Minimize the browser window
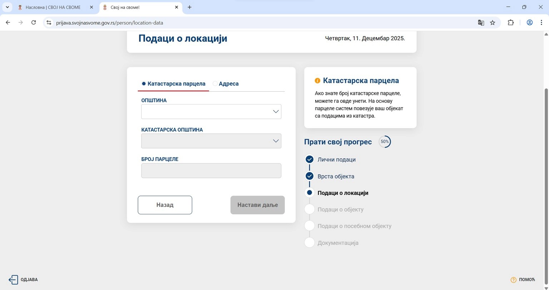Screen dimensions: 549x290 pos(508,7)
